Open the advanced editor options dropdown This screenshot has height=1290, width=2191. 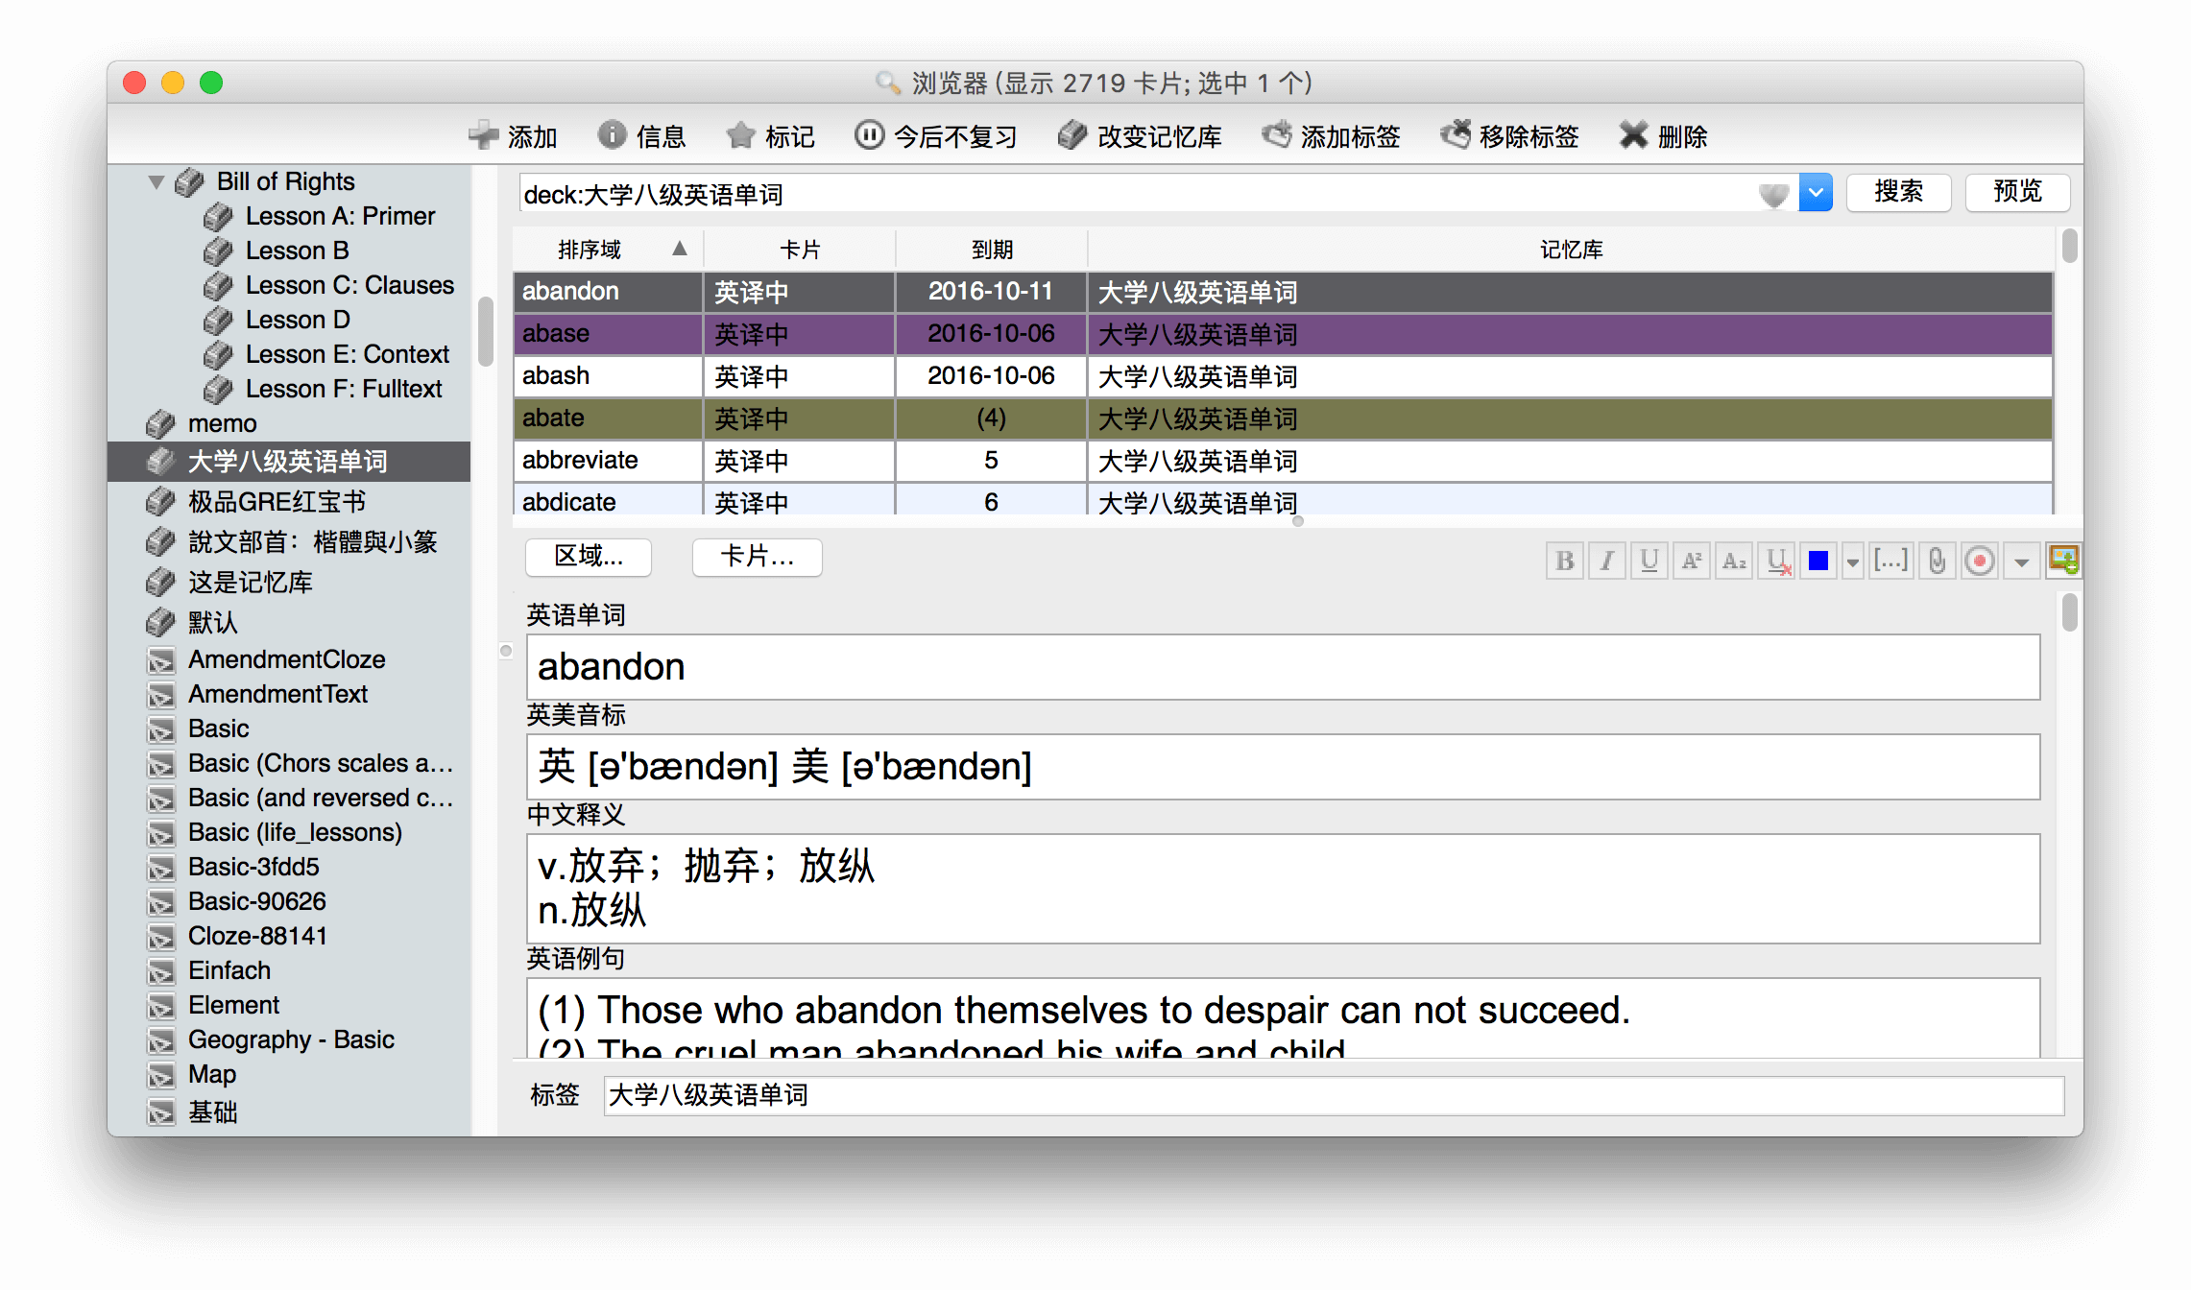coord(2022,562)
